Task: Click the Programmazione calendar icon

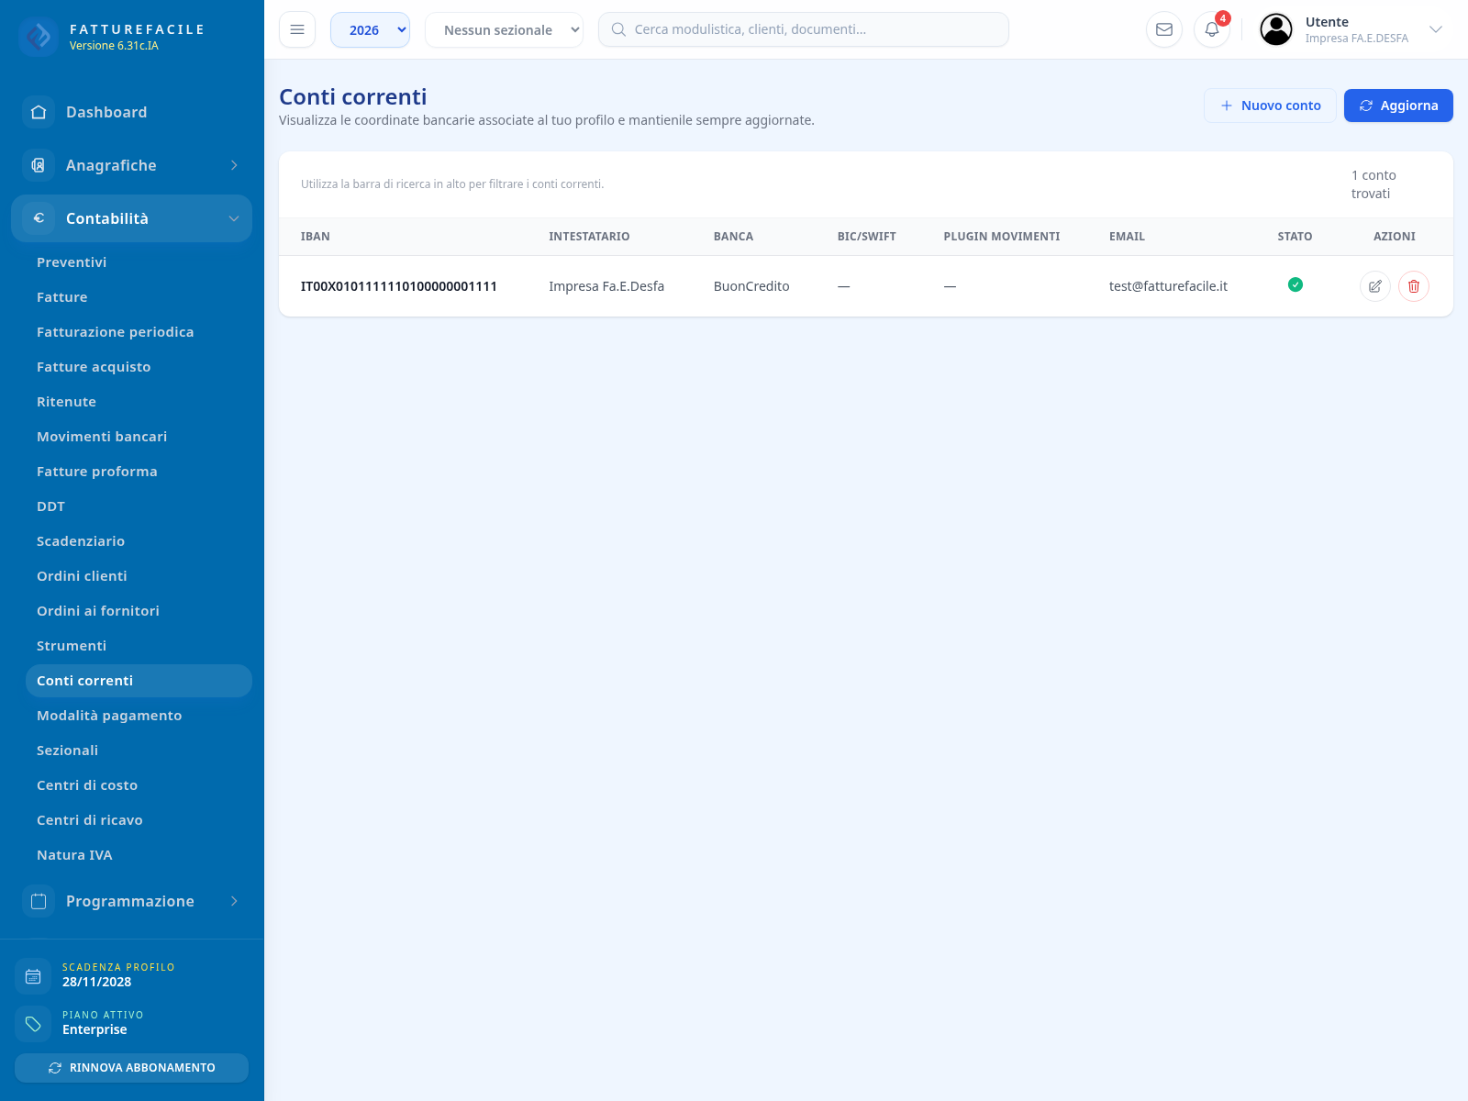Action: (39, 901)
